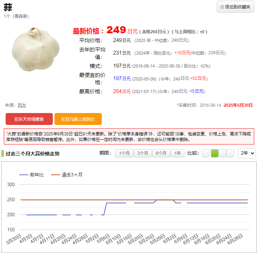The width and height of the screenshot is (257, 253).
Task: Toggle the fourth comparison box
Action: point(230,153)
